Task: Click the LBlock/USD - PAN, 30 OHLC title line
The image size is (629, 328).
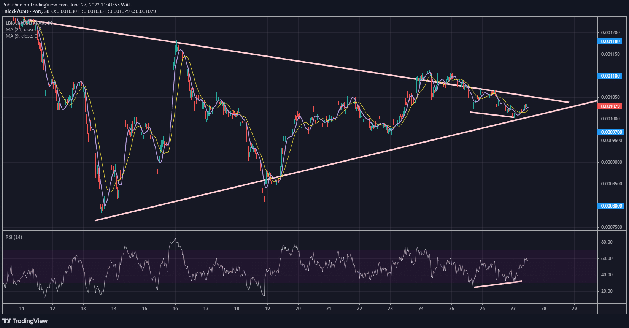Action: coord(79,11)
